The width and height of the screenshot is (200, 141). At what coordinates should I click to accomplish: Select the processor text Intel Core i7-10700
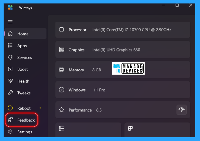coord(132,30)
